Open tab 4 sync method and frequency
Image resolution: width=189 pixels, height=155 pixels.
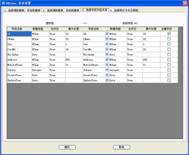tap(124, 10)
